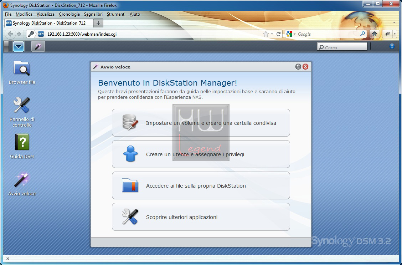Viewport: 402px width, 265px height.
Task: Launch the Avvio veloce desktop icon
Action: pyautogui.click(x=22, y=184)
